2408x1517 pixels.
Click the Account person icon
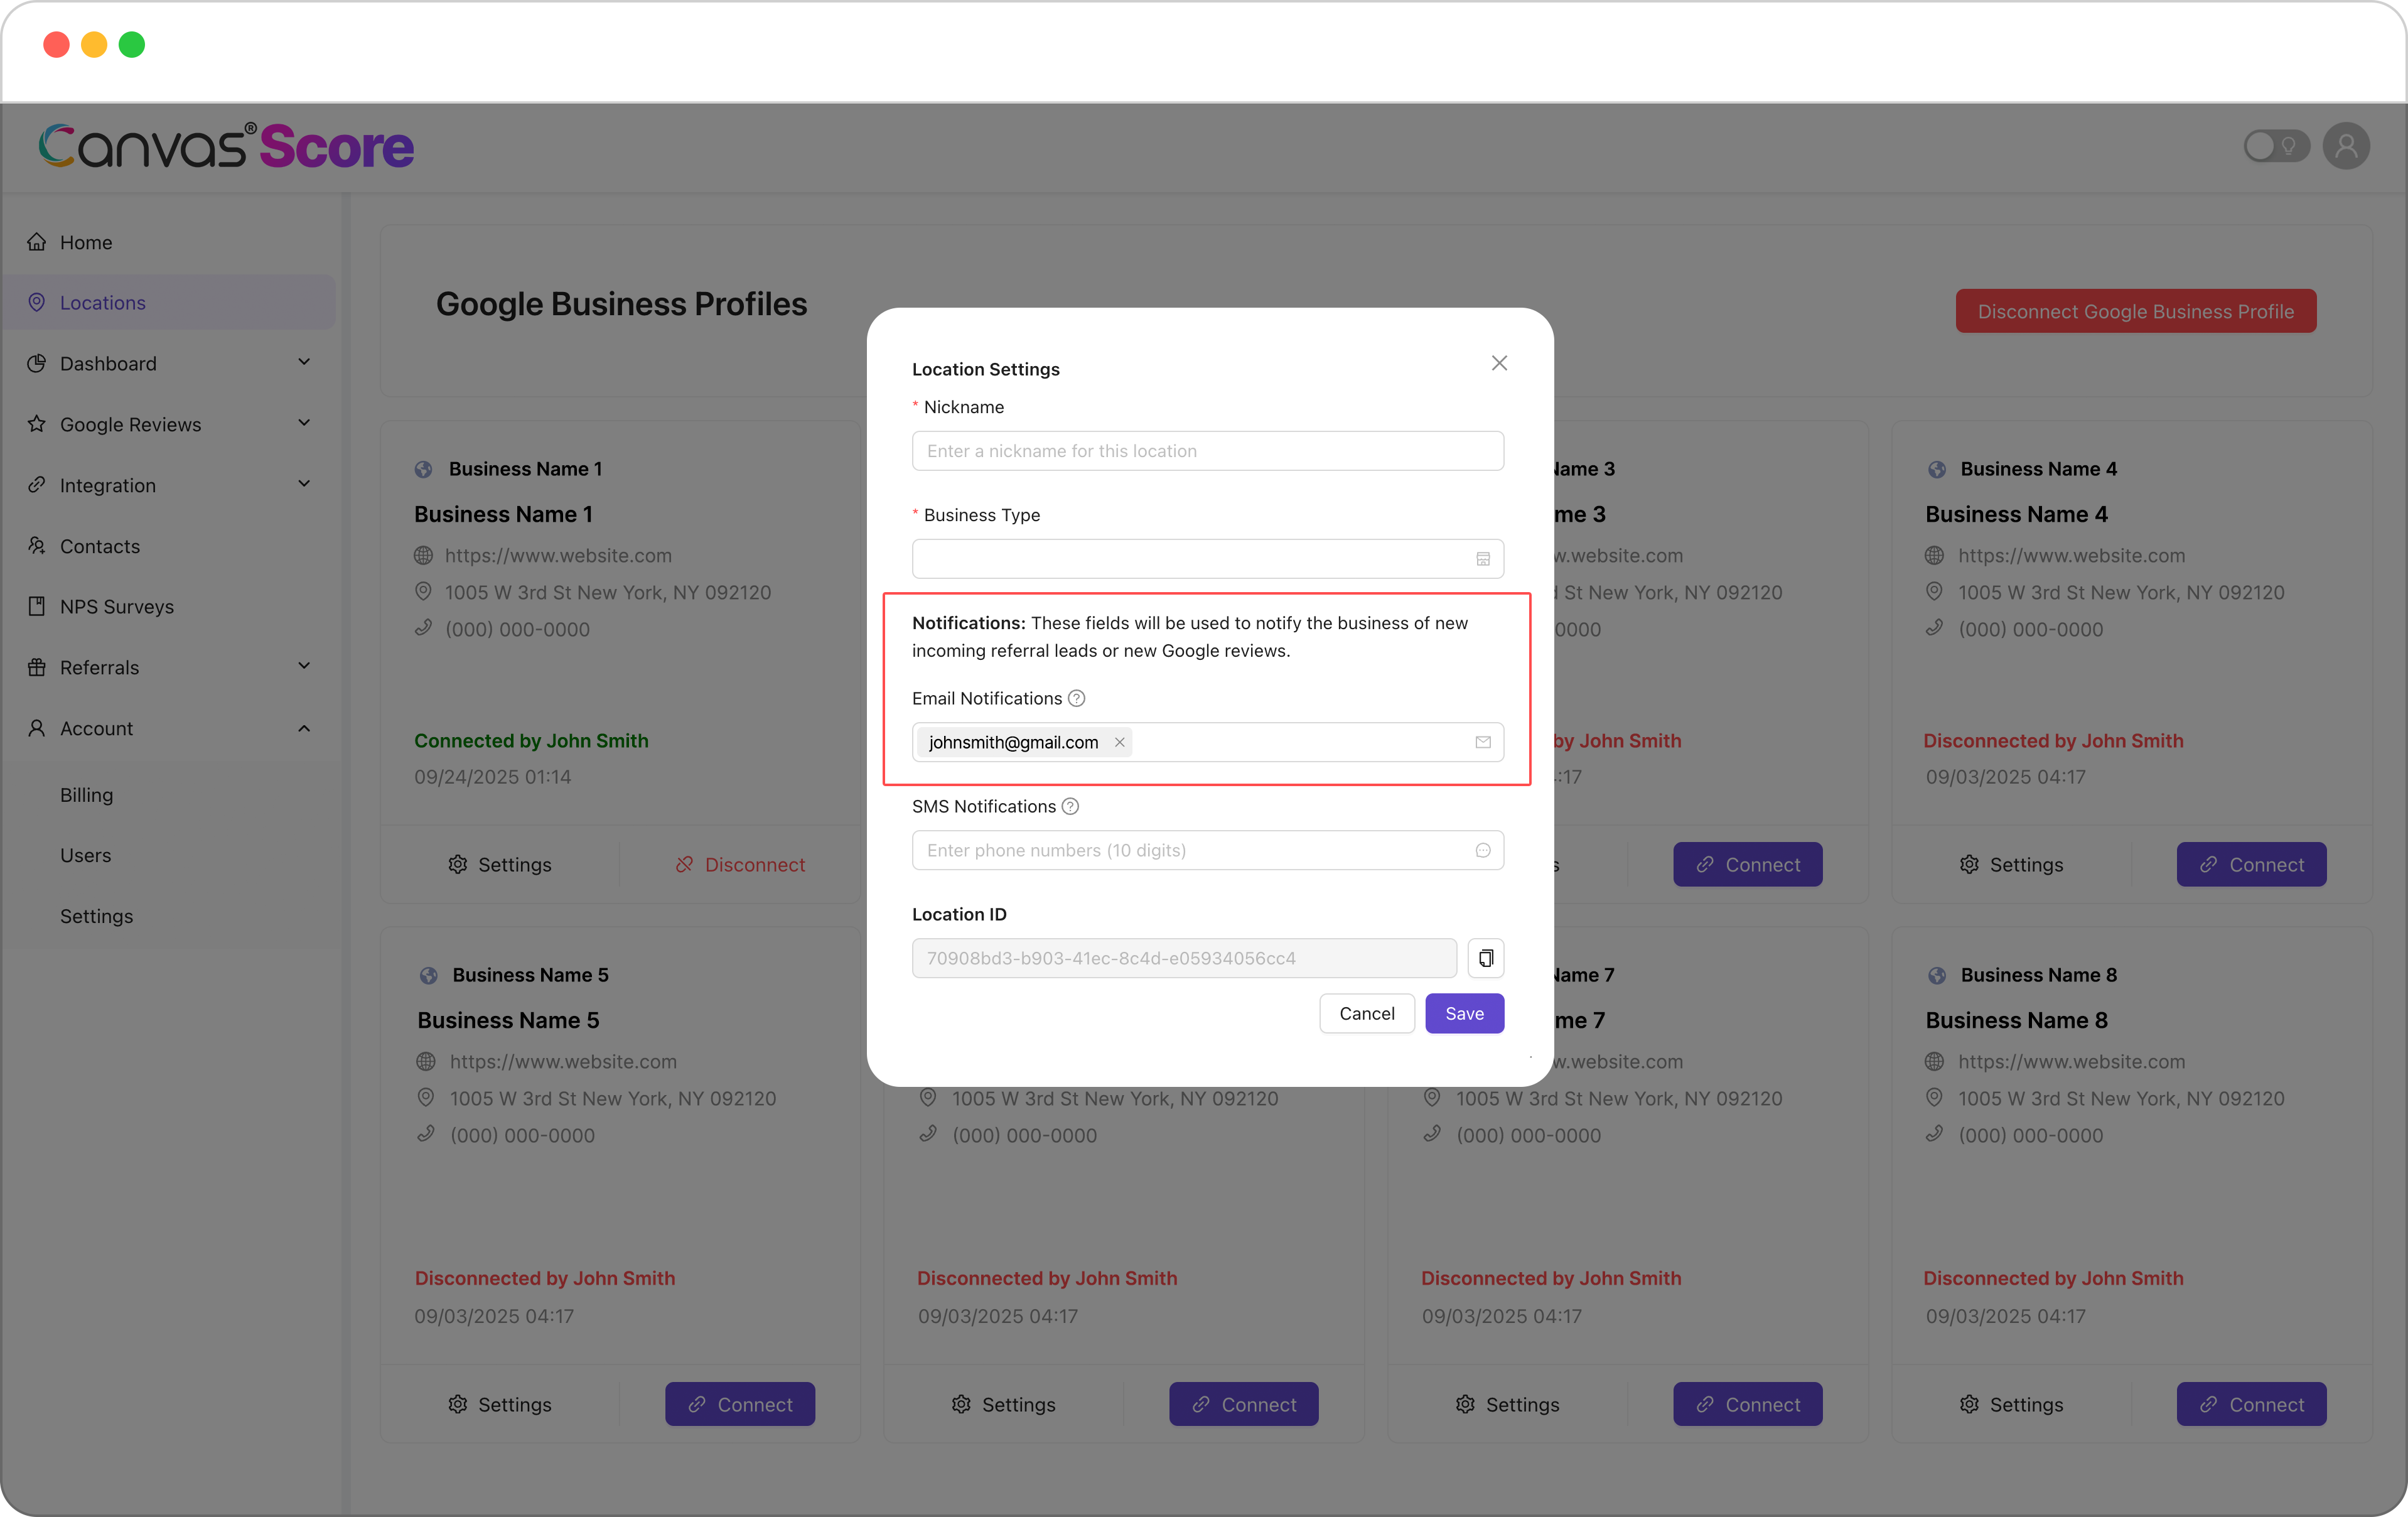pos(37,728)
